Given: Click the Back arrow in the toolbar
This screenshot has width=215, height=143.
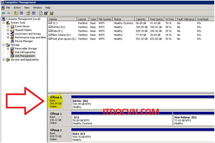Looking at the screenshot, I should (3, 13).
